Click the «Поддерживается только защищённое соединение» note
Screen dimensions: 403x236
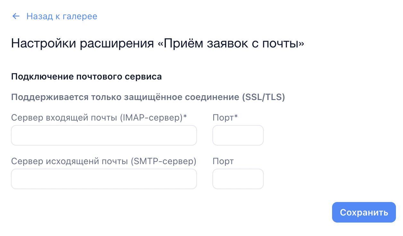pos(125,97)
